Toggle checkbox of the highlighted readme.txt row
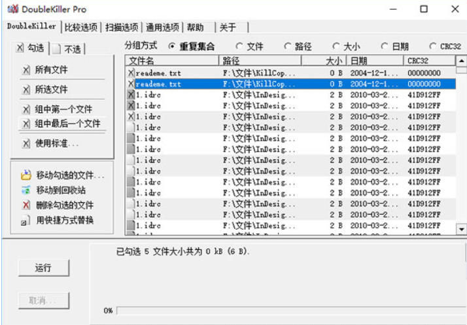The image size is (467, 325). tap(131, 84)
